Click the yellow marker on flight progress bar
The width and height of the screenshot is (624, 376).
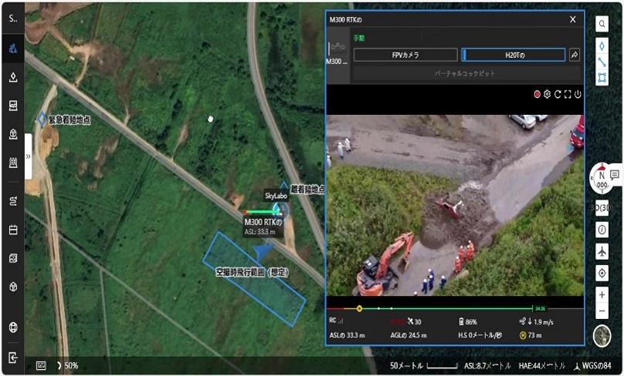coord(359,308)
